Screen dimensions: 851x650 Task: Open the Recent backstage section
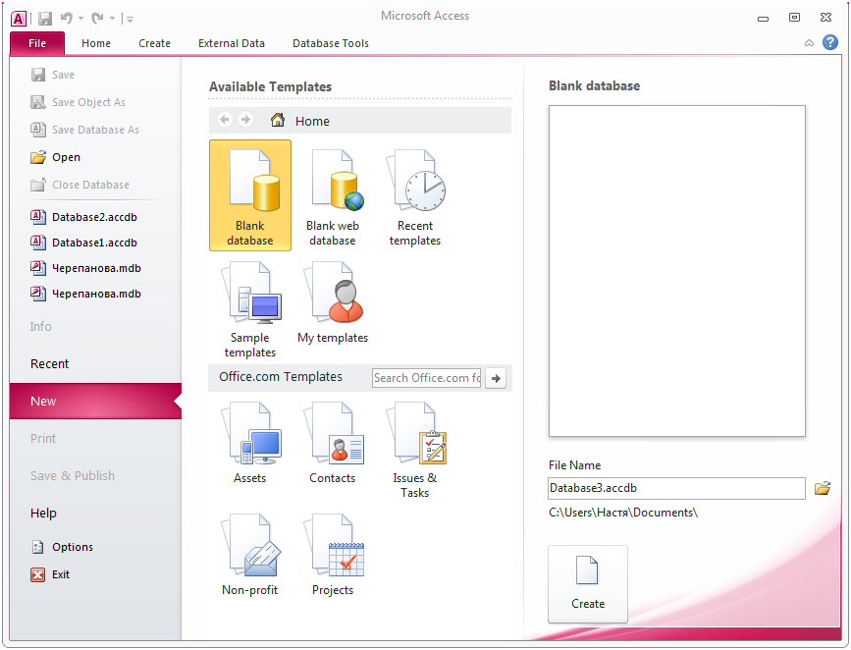click(49, 364)
